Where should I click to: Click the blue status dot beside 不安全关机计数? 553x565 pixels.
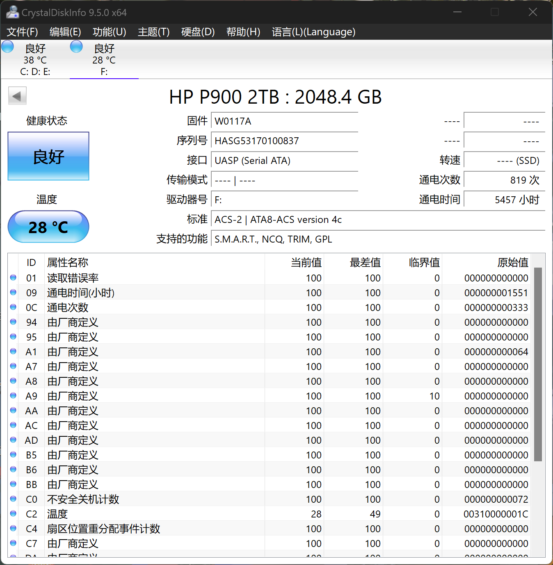[13, 499]
